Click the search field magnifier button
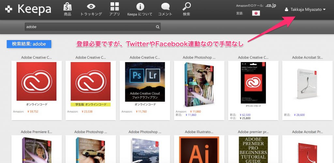 tap(158, 27)
